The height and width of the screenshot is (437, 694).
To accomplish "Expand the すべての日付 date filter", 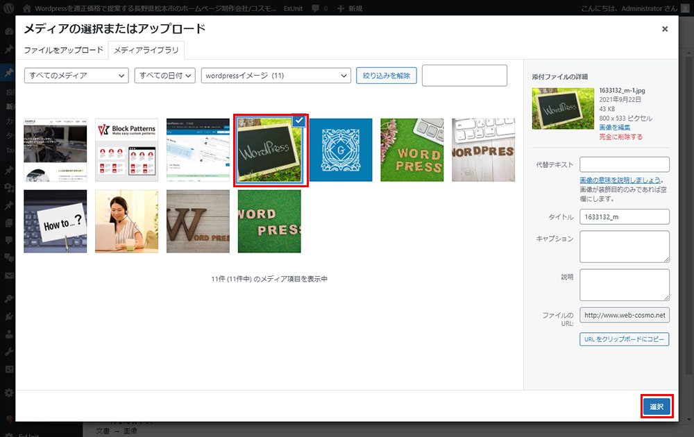I will (165, 76).
